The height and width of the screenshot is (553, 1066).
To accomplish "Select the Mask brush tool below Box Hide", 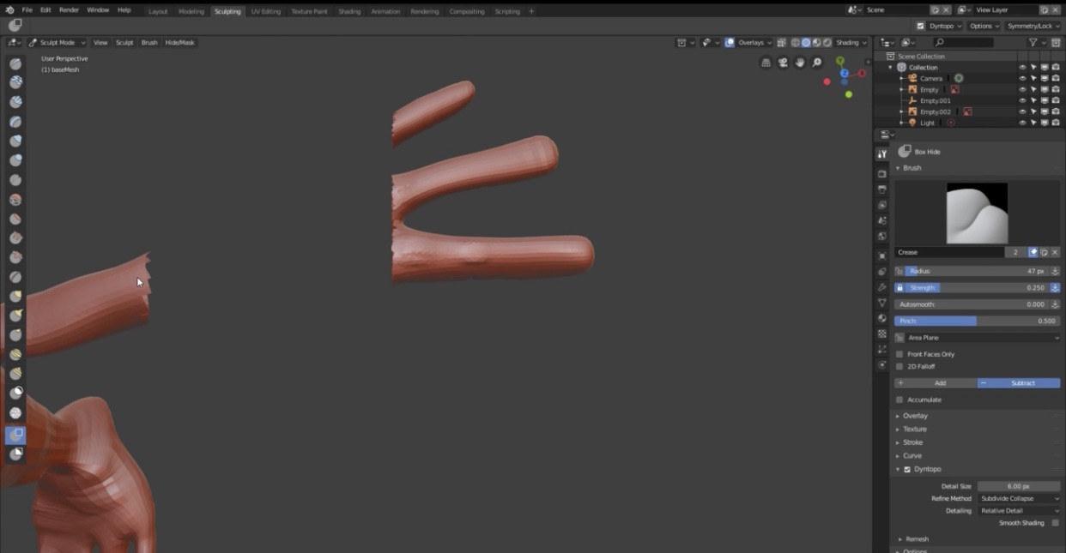I will [15, 454].
